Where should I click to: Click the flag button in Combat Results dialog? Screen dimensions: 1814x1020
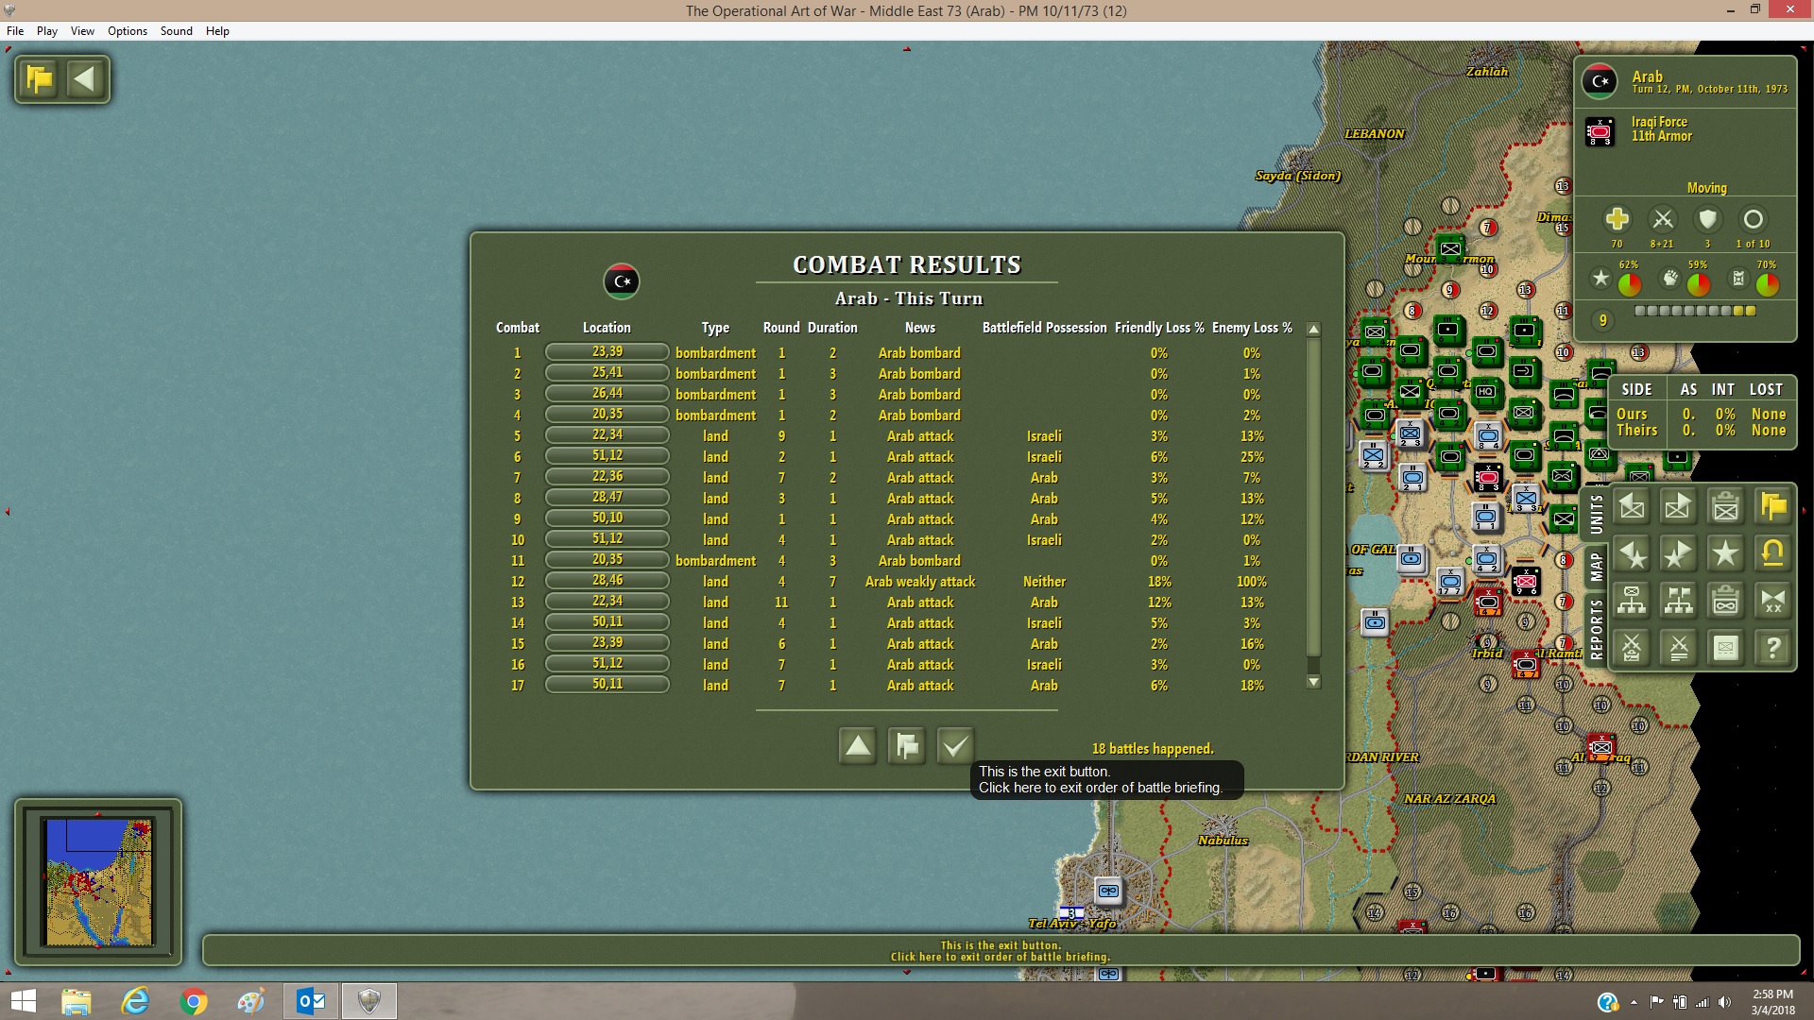click(x=907, y=746)
